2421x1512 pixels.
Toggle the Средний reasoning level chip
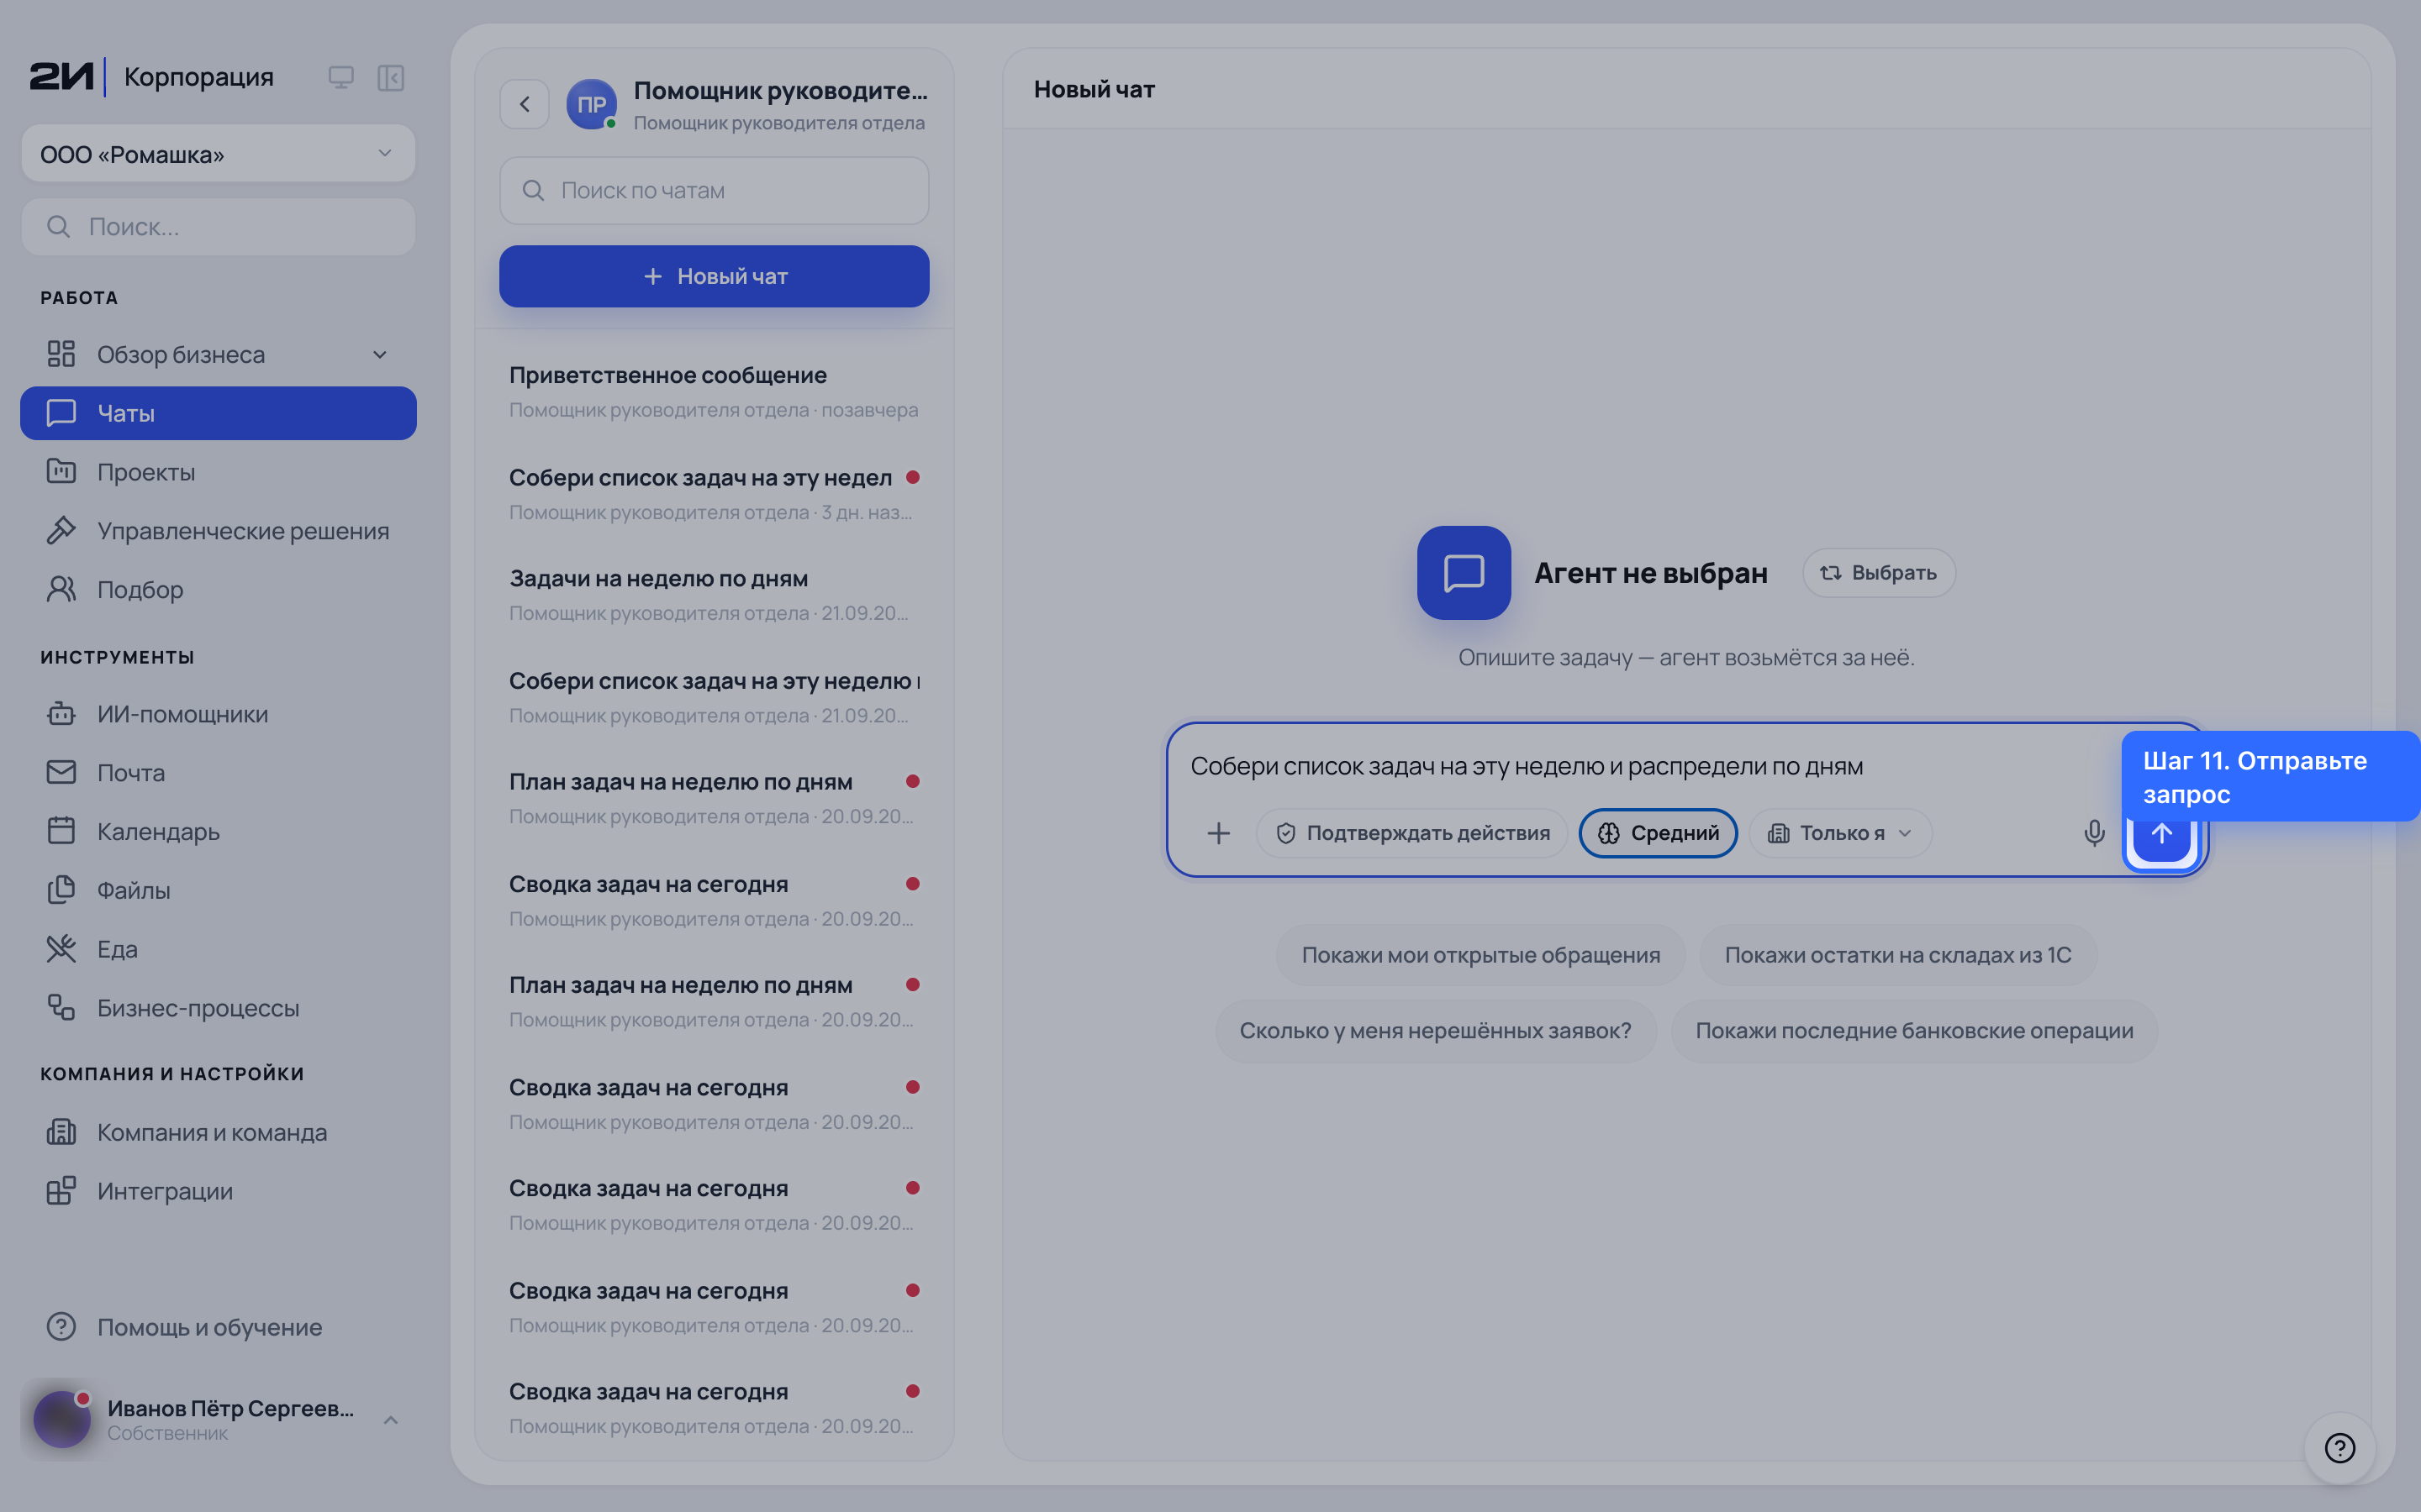tap(1658, 833)
